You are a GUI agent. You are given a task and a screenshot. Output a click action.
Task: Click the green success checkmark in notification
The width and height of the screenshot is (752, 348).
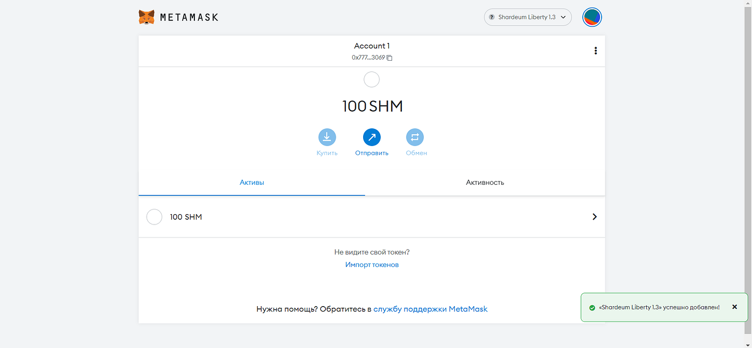(592, 308)
